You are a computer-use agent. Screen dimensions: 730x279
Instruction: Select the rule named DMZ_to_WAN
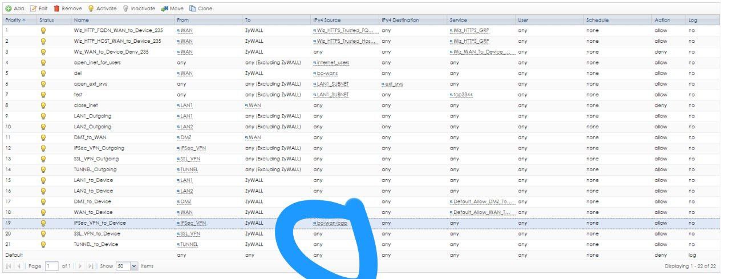pyautogui.click(x=89, y=138)
